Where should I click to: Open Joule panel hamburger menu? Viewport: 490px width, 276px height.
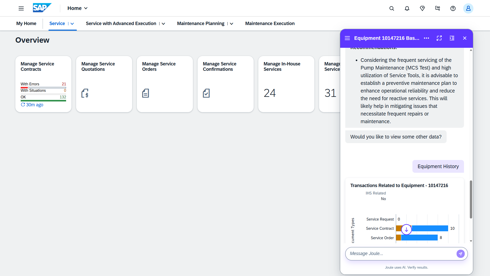point(347,38)
